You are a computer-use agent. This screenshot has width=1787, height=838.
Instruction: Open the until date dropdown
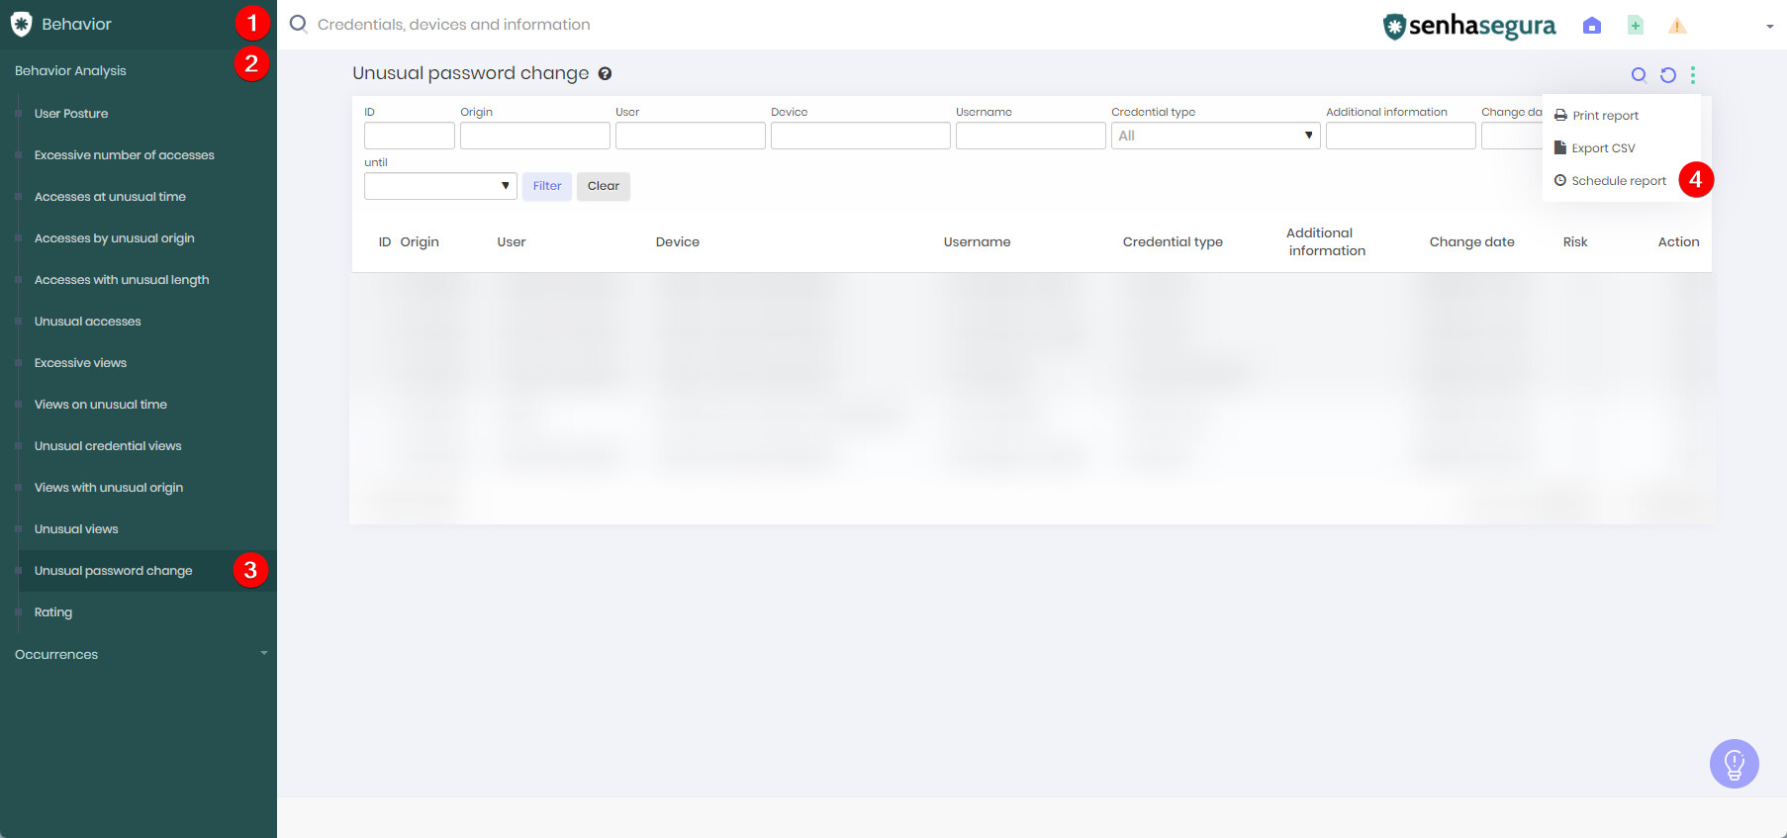(440, 186)
